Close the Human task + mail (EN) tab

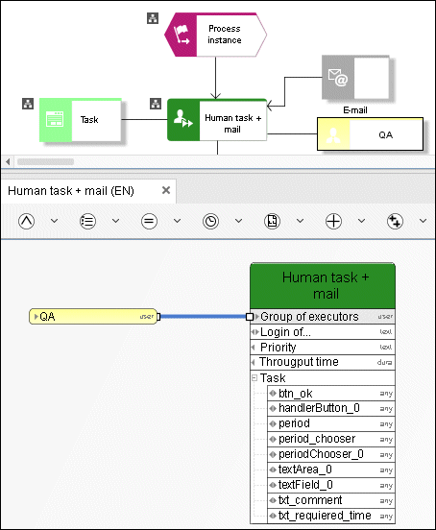tap(166, 190)
